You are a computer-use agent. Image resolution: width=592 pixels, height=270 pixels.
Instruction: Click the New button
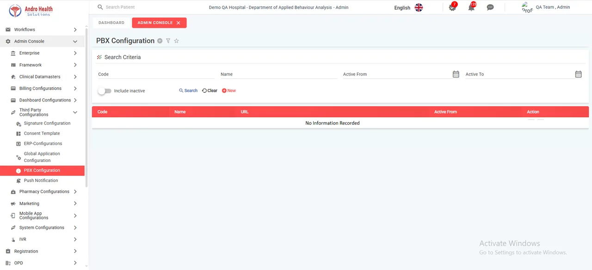229,90
